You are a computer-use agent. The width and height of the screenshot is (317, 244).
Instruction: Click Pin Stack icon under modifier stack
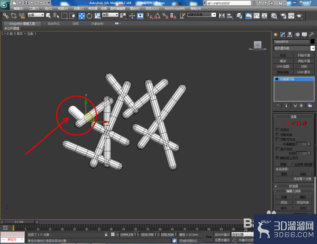(x=278, y=105)
